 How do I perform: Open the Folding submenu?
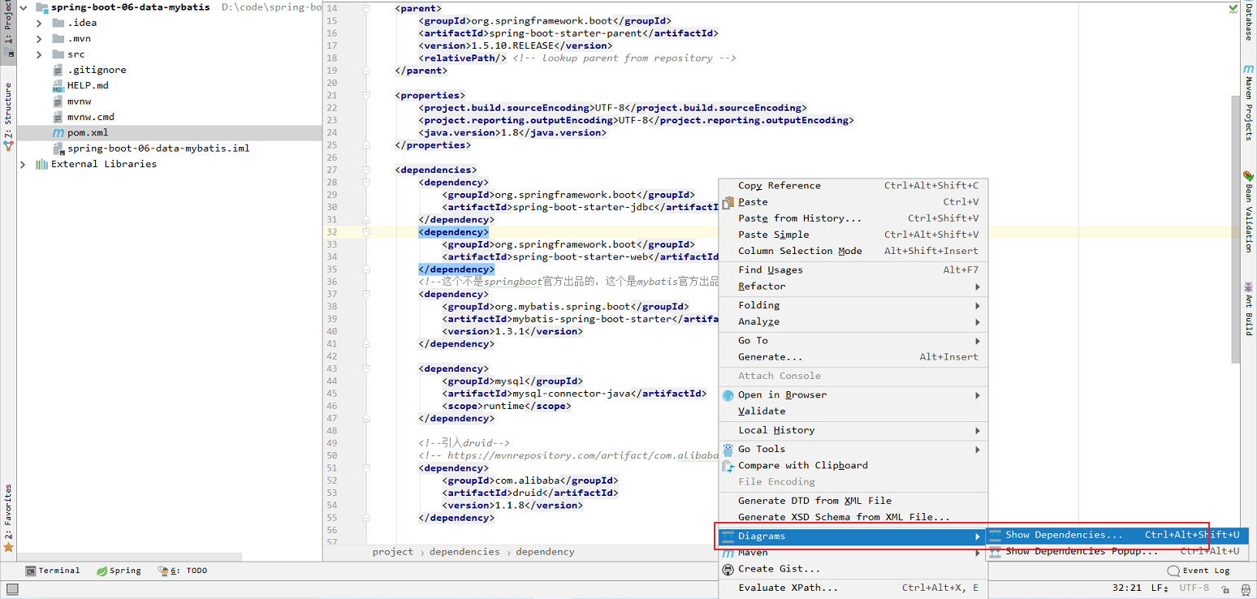click(853, 305)
